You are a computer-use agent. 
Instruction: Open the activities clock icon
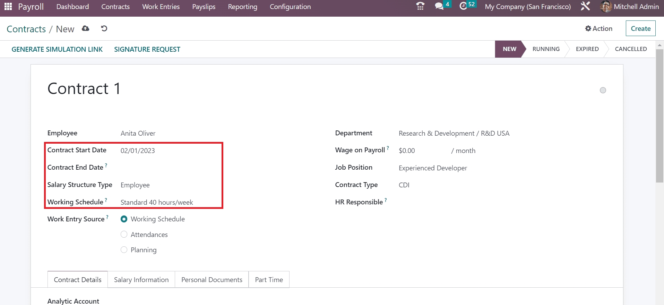[463, 6]
